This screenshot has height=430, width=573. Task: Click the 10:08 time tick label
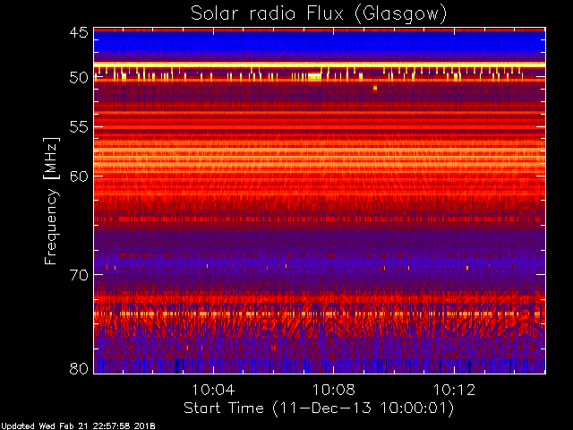[x=334, y=390]
